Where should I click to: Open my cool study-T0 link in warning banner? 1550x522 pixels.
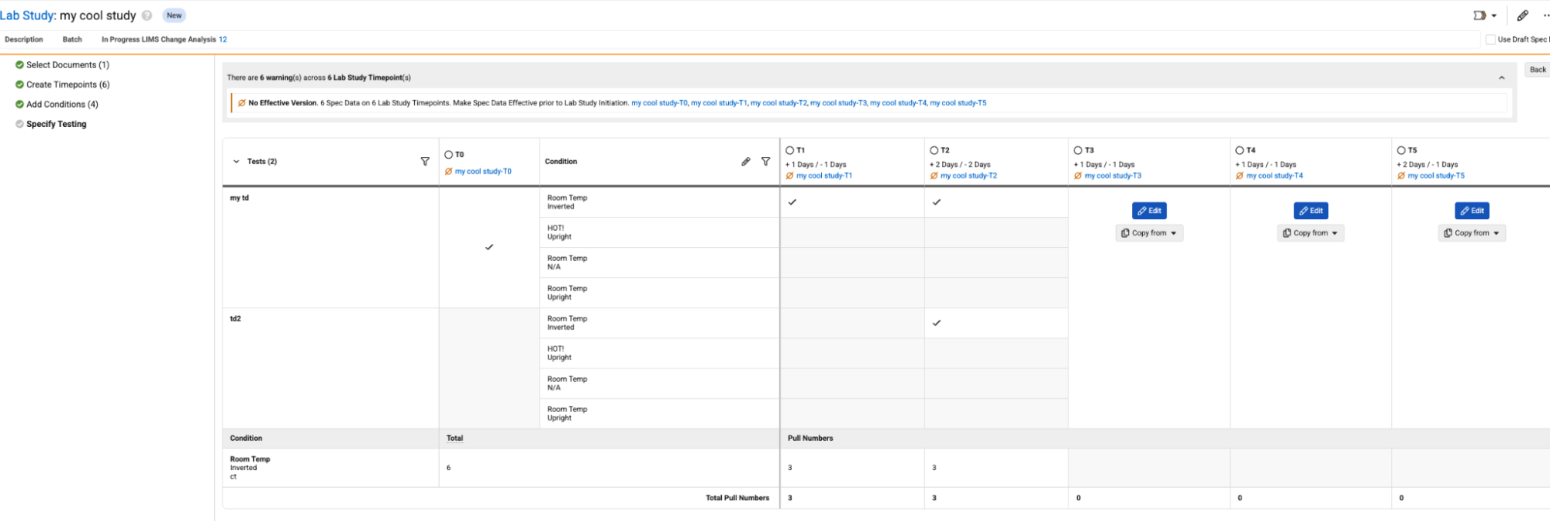(x=659, y=103)
